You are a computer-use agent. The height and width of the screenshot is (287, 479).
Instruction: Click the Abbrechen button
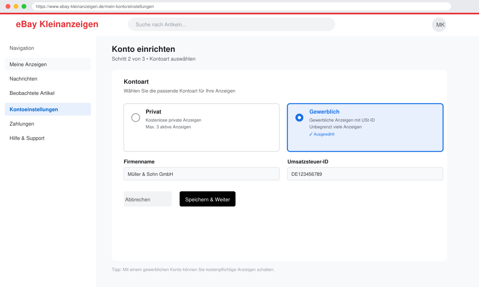pos(148,199)
